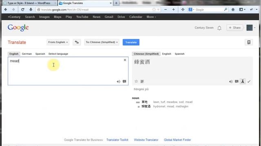Open +Century in Google bar
This screenshot has width=261, height=146.
(14, 17)
